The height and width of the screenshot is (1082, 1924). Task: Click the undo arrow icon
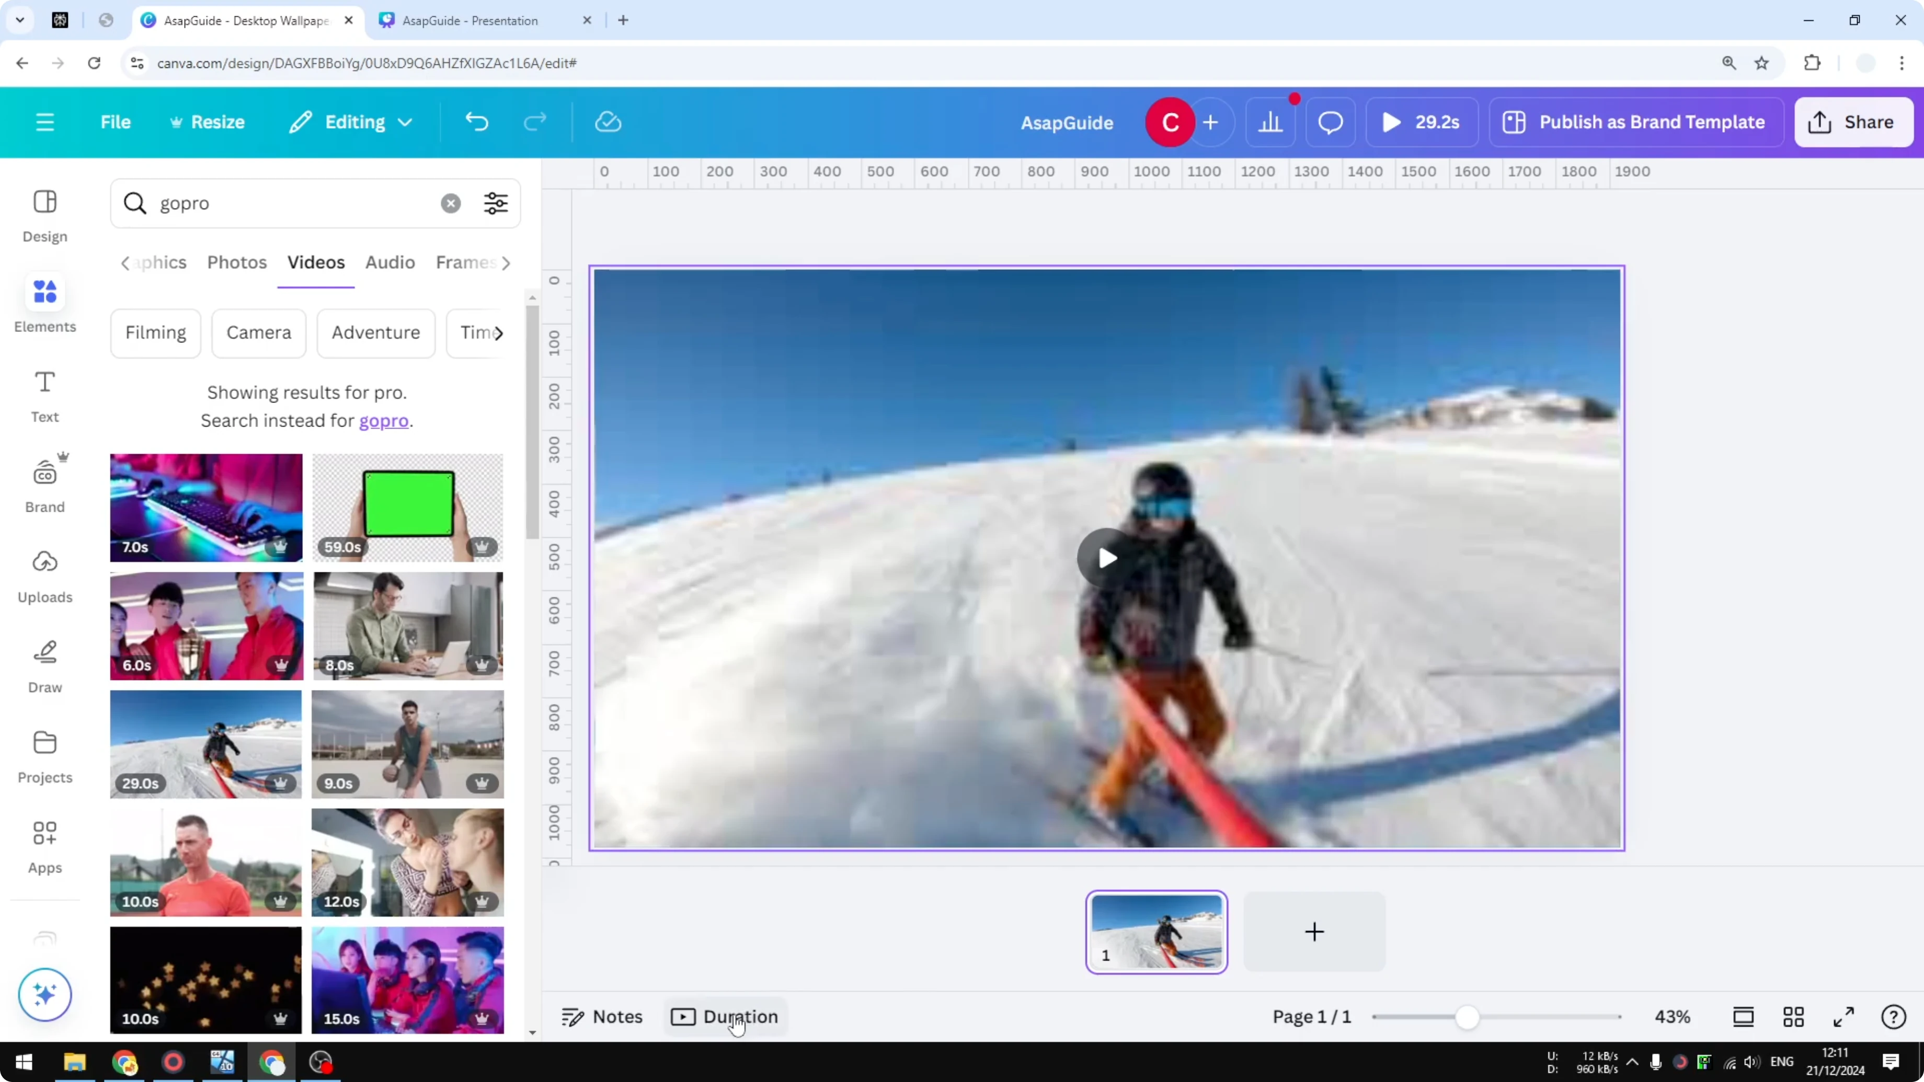477,122
